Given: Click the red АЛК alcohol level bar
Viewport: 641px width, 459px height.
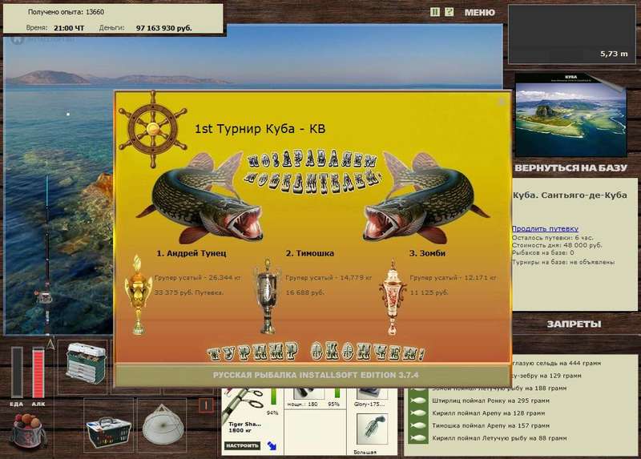Looking at the screenshot, I should coord(38,372).
